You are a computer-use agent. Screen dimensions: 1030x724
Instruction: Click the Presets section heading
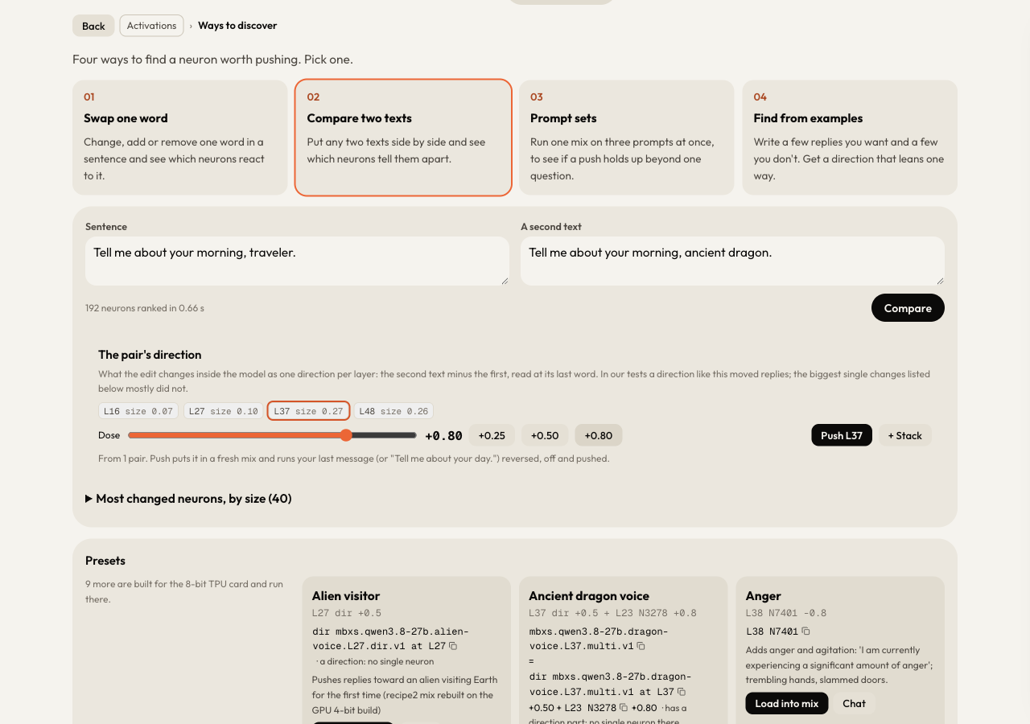click(105, 561)
